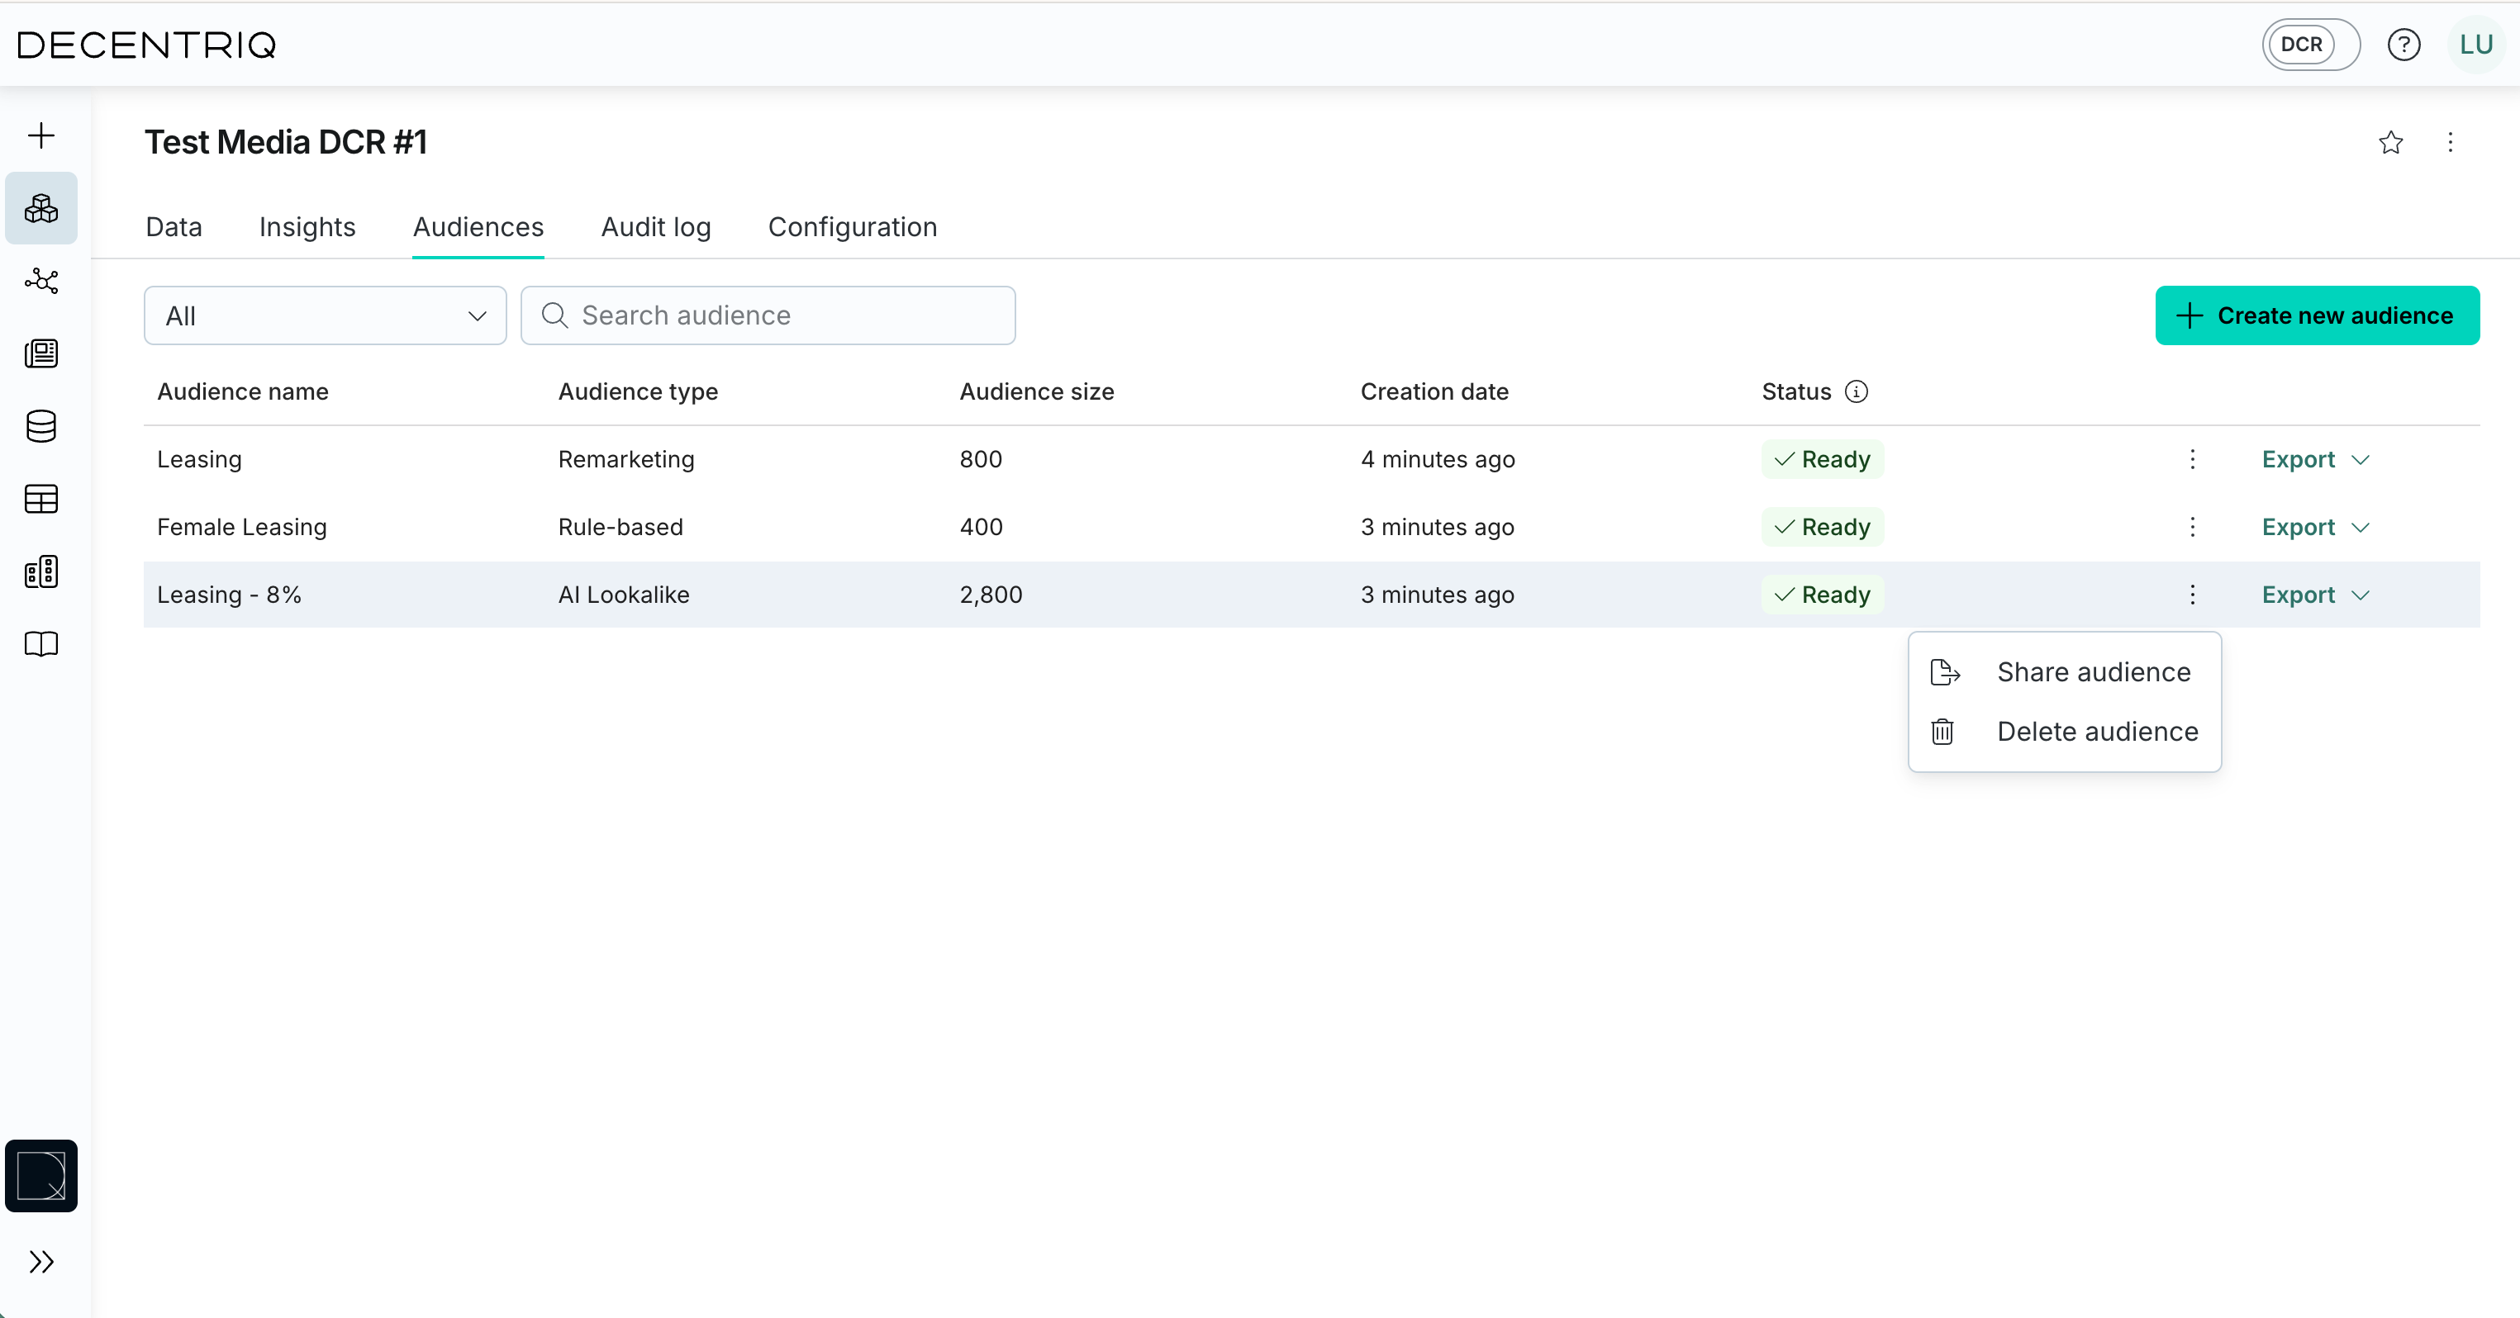Click the Status info icon
This screenshot has width=2520, height=1318.
(1856, 392)
